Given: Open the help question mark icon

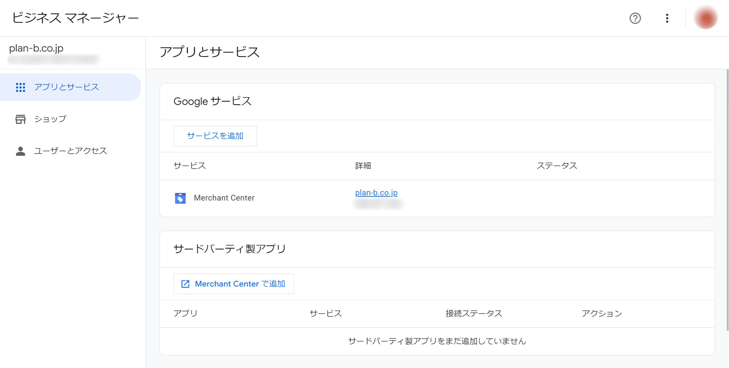Looking at the screenshot, I should pos(635,18).
